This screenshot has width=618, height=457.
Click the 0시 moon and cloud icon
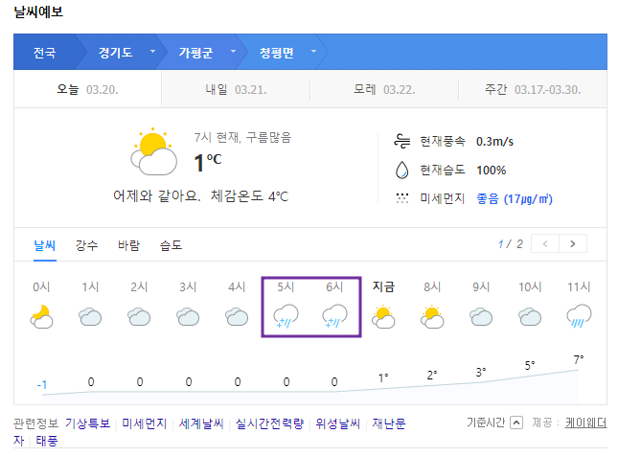(41, 317)
